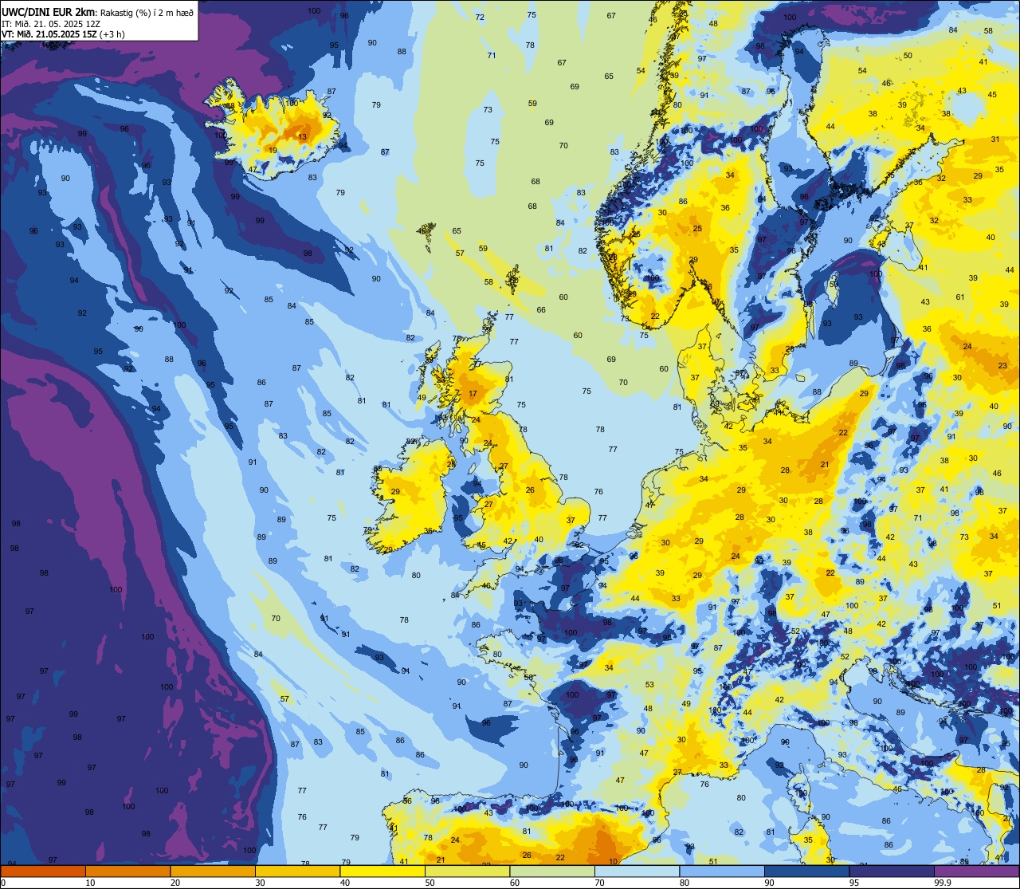Click the value 29 over Ireland
This screenshot has width=1020, height=889.
[395, 492]
